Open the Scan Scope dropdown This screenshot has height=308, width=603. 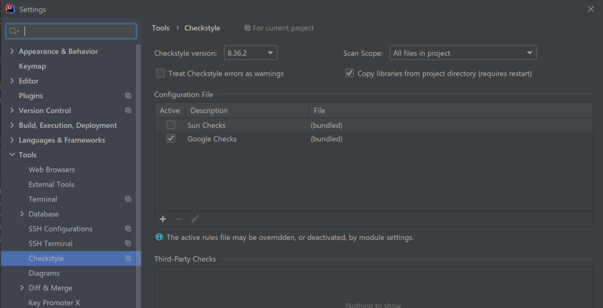[x=463, y=53]
